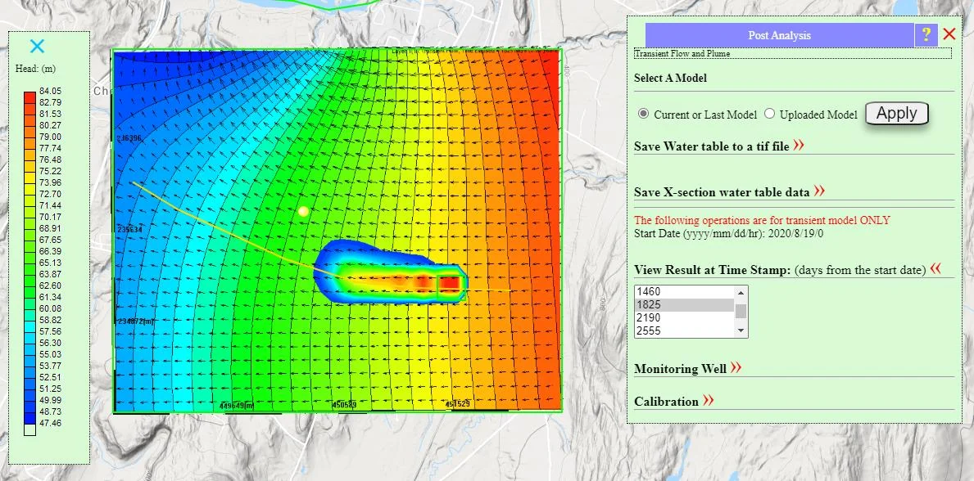Screen dimensions: 974x481
Task: Expand Save X-section water table data
Action: (x=819, y=191)
